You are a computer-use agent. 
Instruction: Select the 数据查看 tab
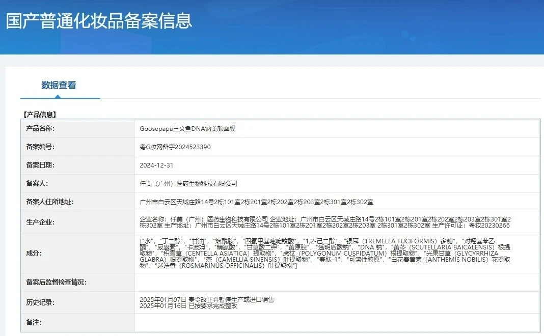pyautogui.click(x=59, y=86)
